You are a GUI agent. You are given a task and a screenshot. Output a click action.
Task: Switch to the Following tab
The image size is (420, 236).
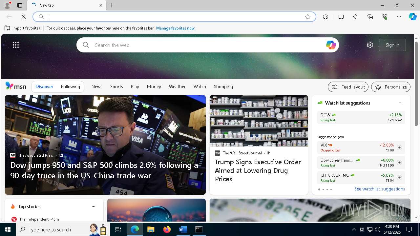point(70,87)
